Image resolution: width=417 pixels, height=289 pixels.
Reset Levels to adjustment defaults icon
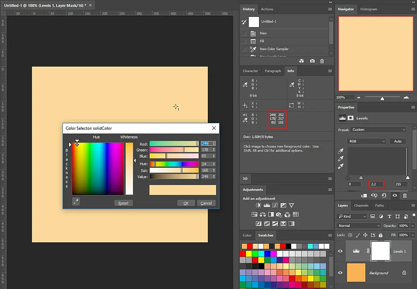pos(384,195)
